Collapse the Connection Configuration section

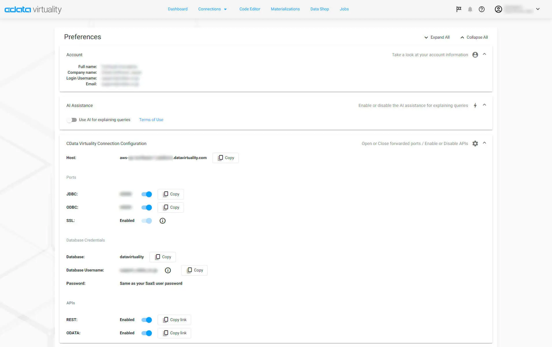pos(484,143)
